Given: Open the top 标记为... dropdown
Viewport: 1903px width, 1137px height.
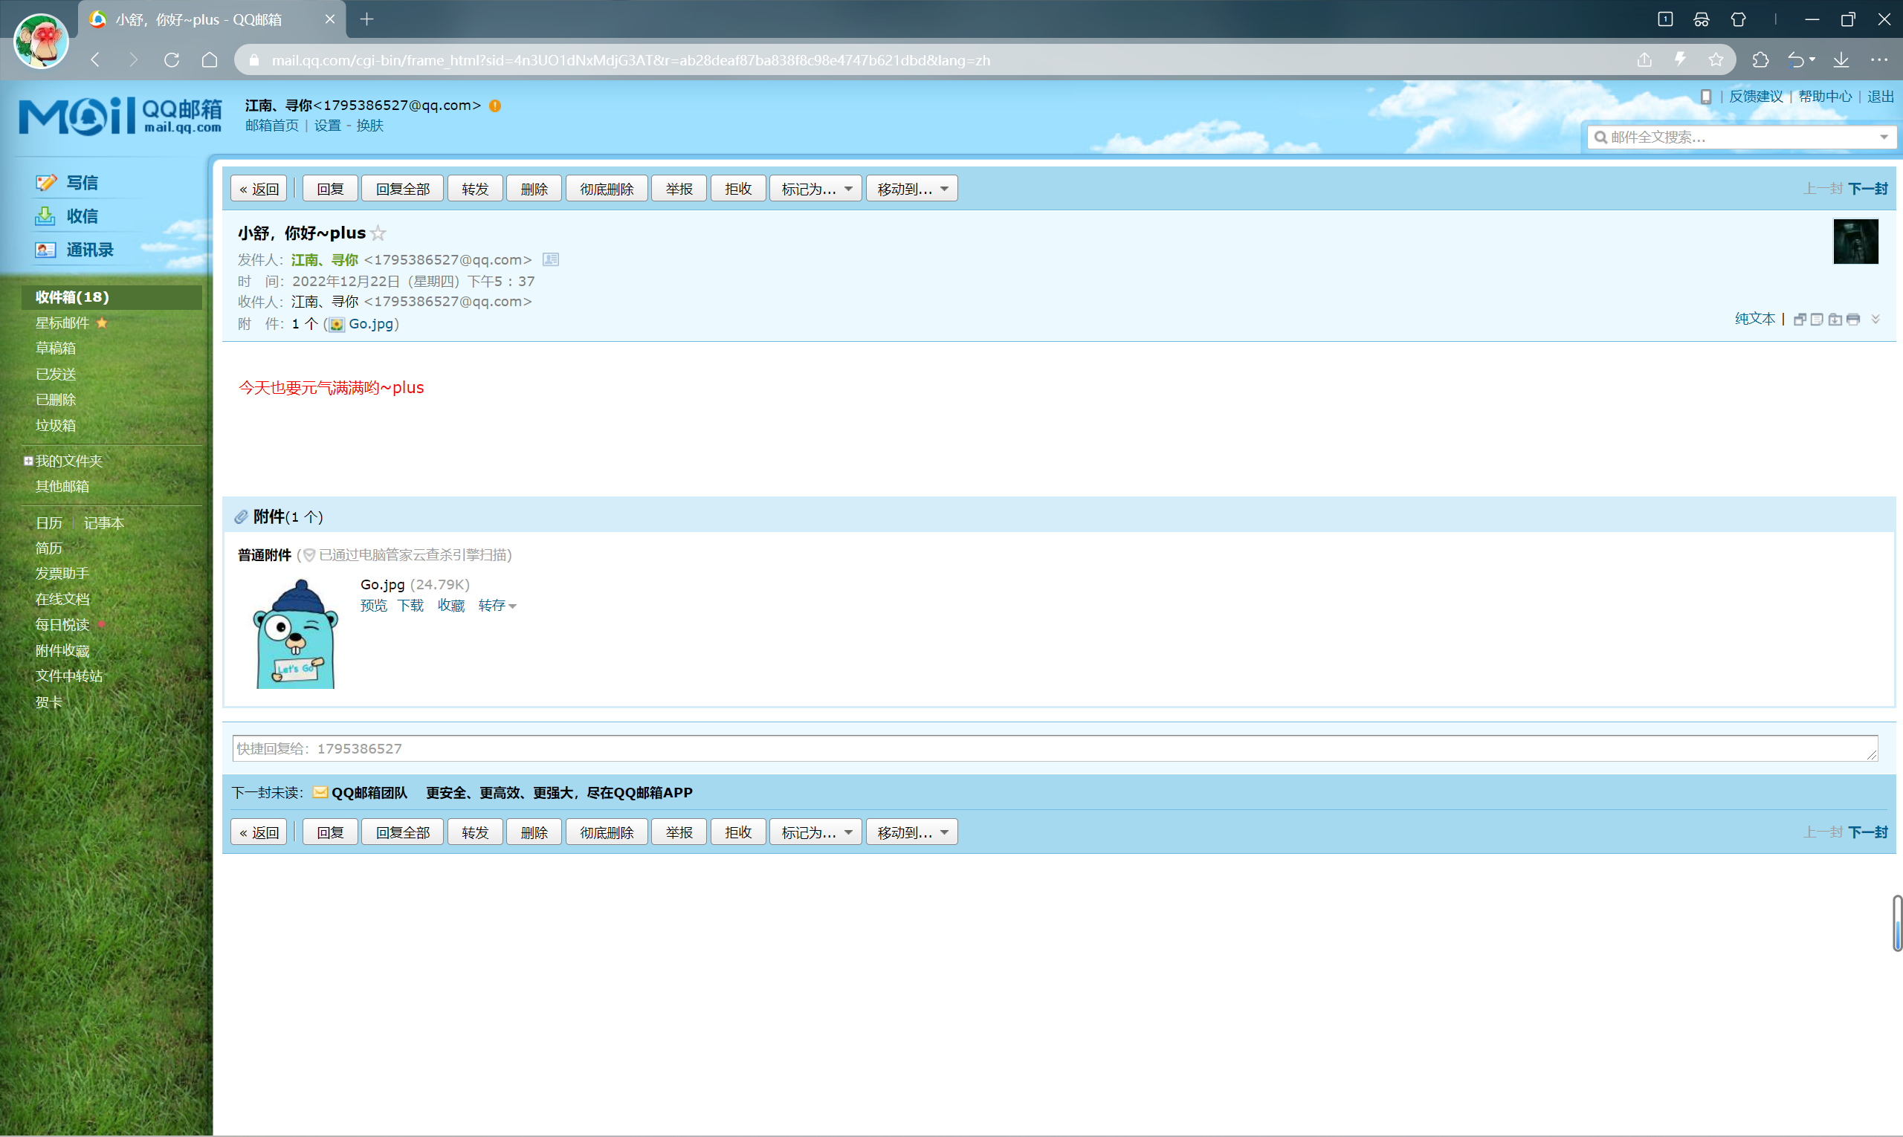Looking at the screenshot, I should pyautogui.click(x=815, y=189).
